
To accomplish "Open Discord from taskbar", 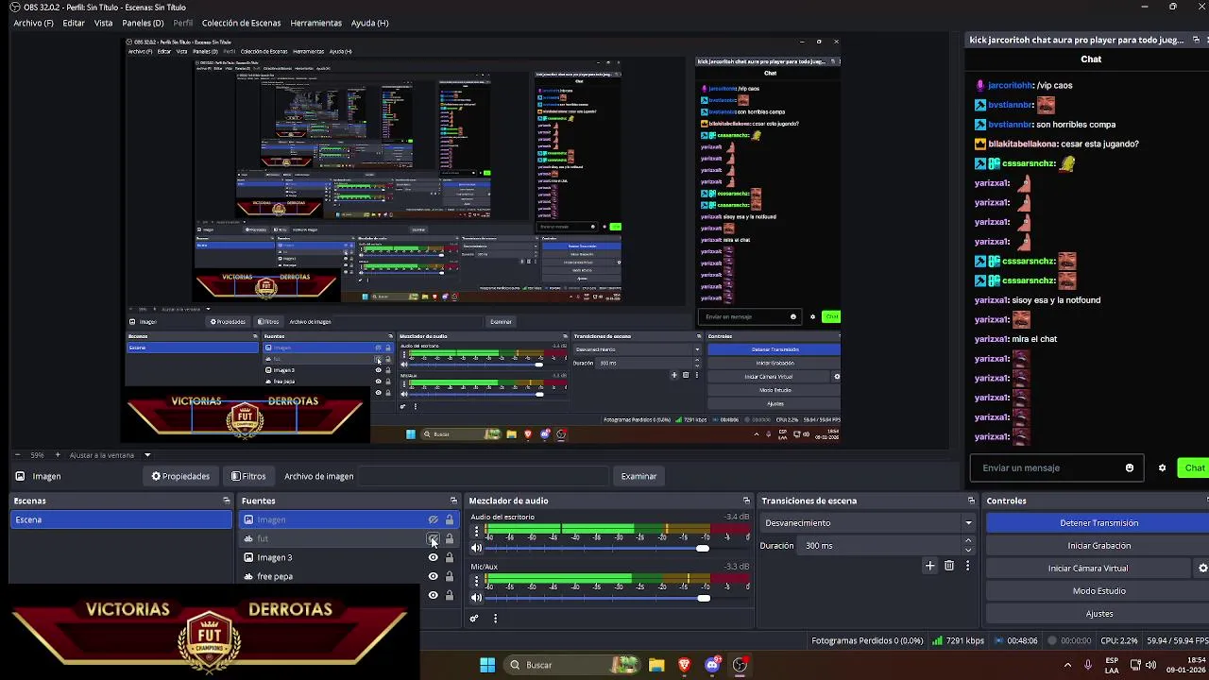I will pos(713,665).
